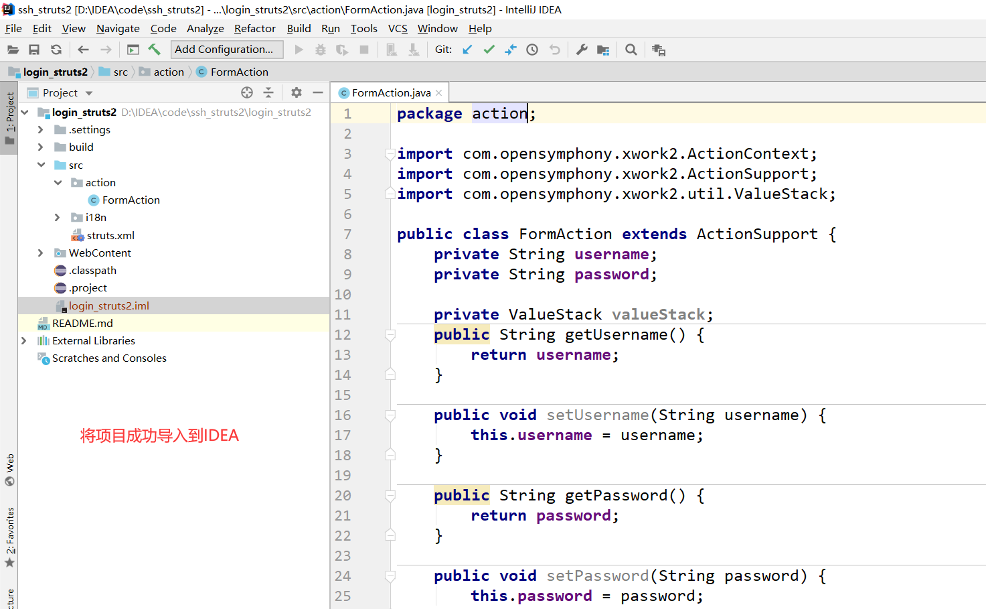Click the Stop square icon

pos(364,50)
